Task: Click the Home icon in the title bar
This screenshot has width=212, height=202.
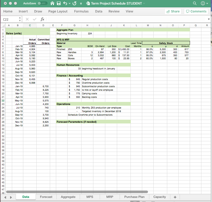Action: click(52, 3)
